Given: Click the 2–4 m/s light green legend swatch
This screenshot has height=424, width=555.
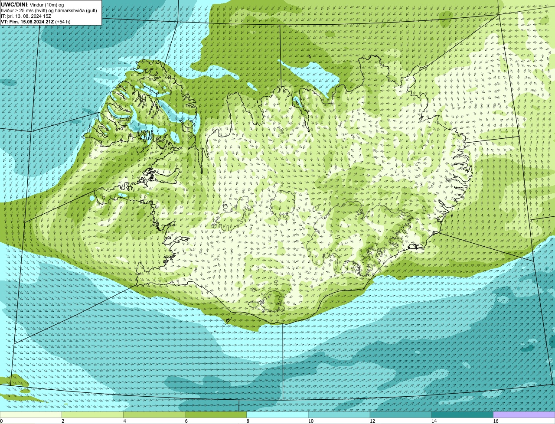Looking at the screenshot, I should click(x=92, y=414).
